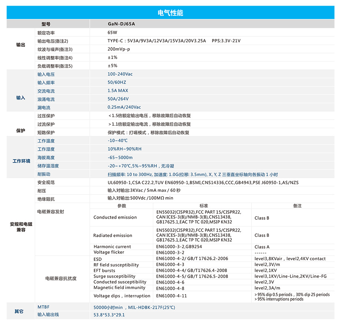This screenshot has height=324, width=339.
Task: Click the remark level3,1KV/Line-Line,2KV/Line-FG
Action: click(290, 276)
